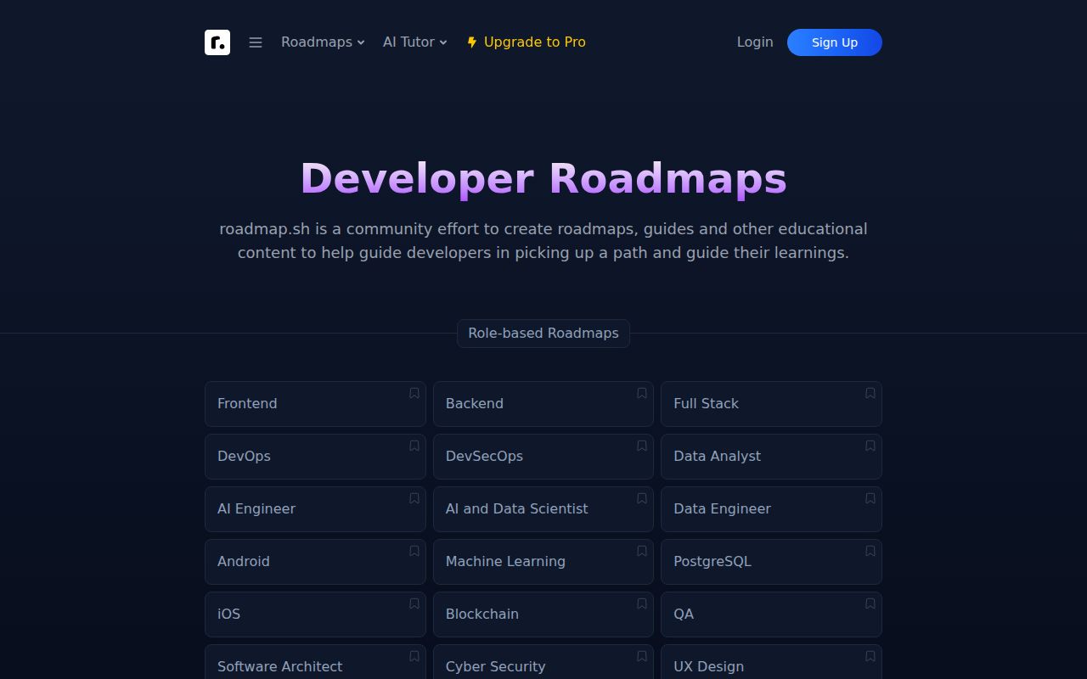Toggle the bookmark on the Frontend roadmap

coord(414,392)
